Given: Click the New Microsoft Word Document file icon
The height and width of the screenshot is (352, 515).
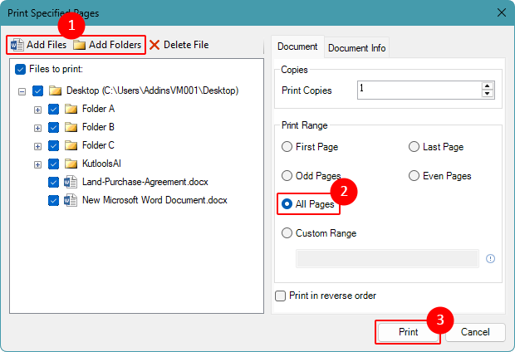Looking at the screenshot, I should tap(71, 200).
